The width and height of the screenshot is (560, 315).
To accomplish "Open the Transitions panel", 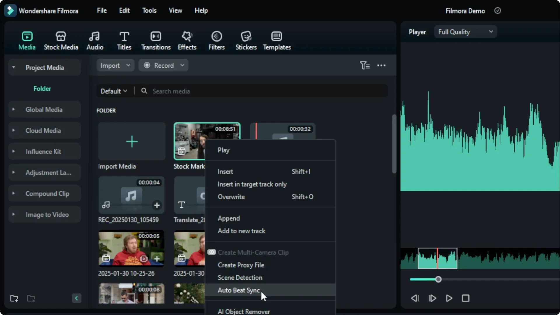I will (156, 40).
